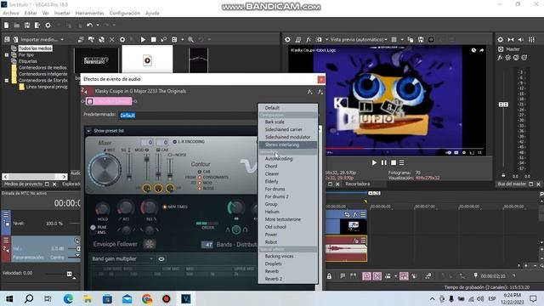The height and width of the screenshot is (306, 544).
Task: Set Contour to NOISE option
Action: [x=200, y=189]
